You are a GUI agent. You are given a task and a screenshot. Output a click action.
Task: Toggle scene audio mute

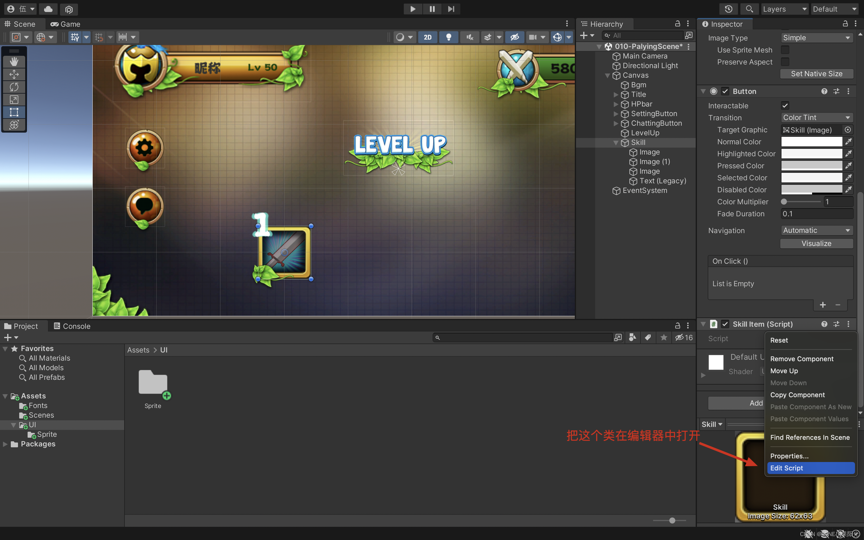pos(470,37)
